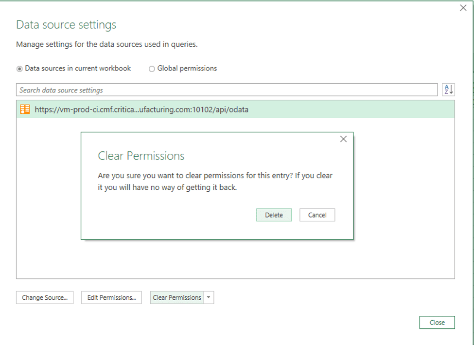Click the Edit Permissions... button
The image size is (474, 345).
tap(111, 297)
